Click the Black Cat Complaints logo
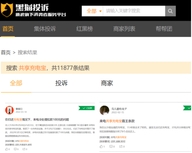 33,10
